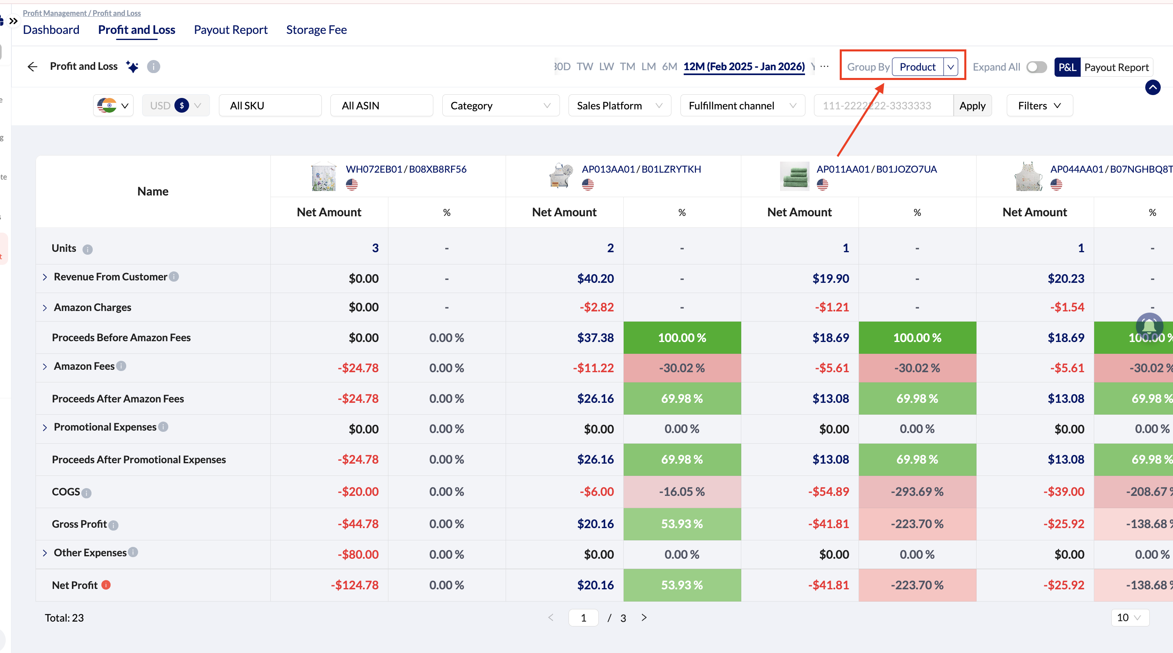Click the info icon beside Profit and Loss
Viewport: 1173px width, 653px height.
point(154,67)
